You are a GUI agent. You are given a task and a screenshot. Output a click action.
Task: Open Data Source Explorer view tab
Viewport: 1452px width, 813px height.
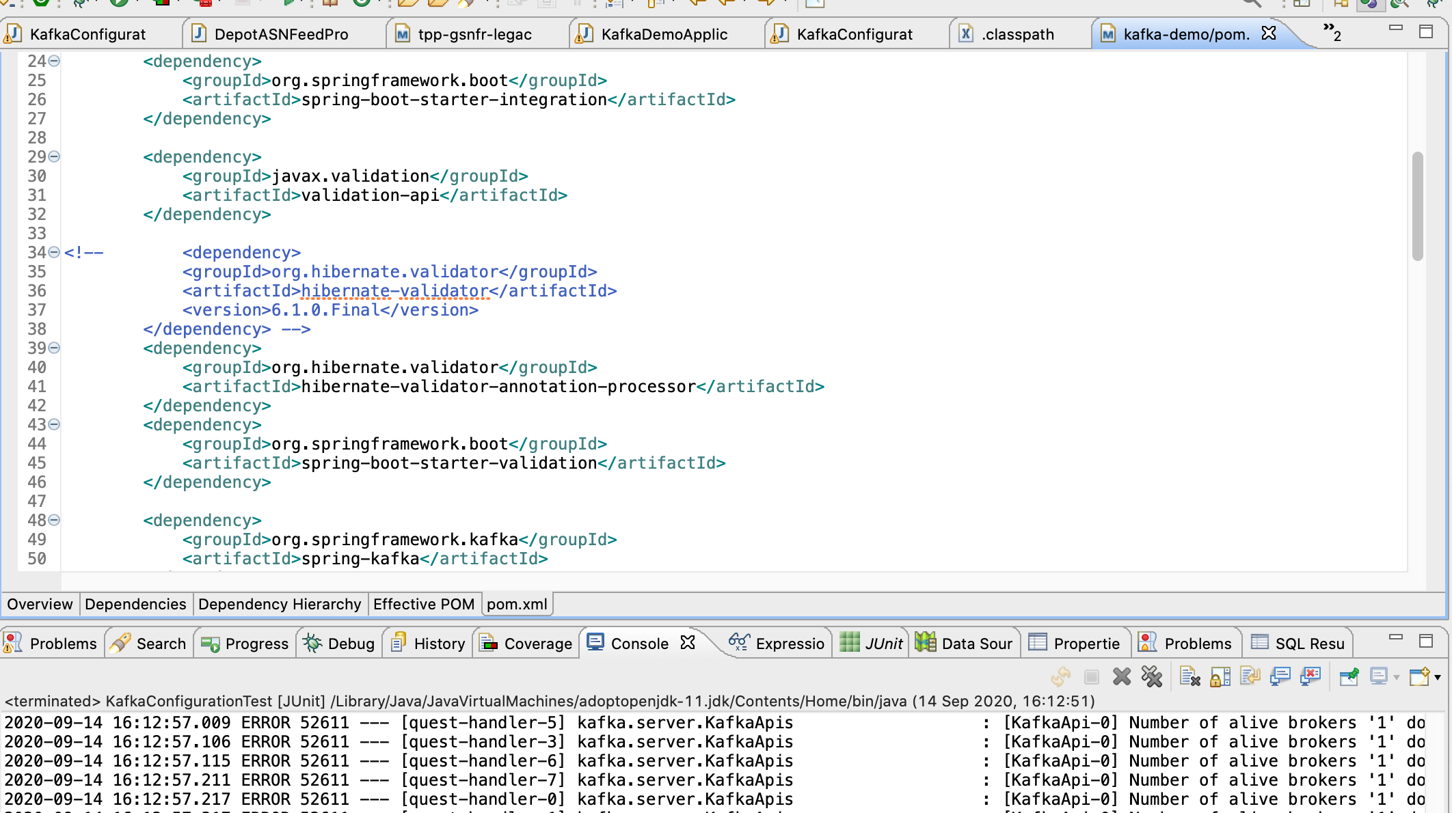point(964,644)
